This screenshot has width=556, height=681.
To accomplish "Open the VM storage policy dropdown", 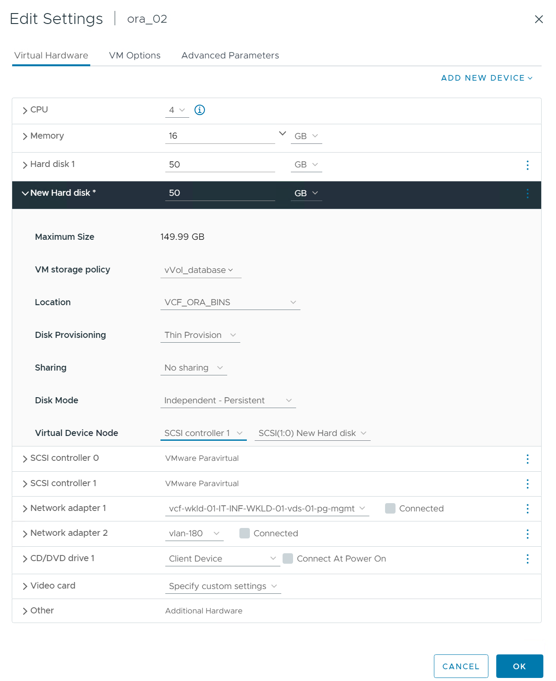I will coord(200,270).
